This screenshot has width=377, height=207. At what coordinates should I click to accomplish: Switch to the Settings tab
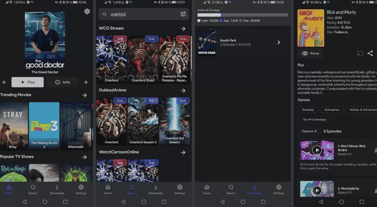[81, 190]
